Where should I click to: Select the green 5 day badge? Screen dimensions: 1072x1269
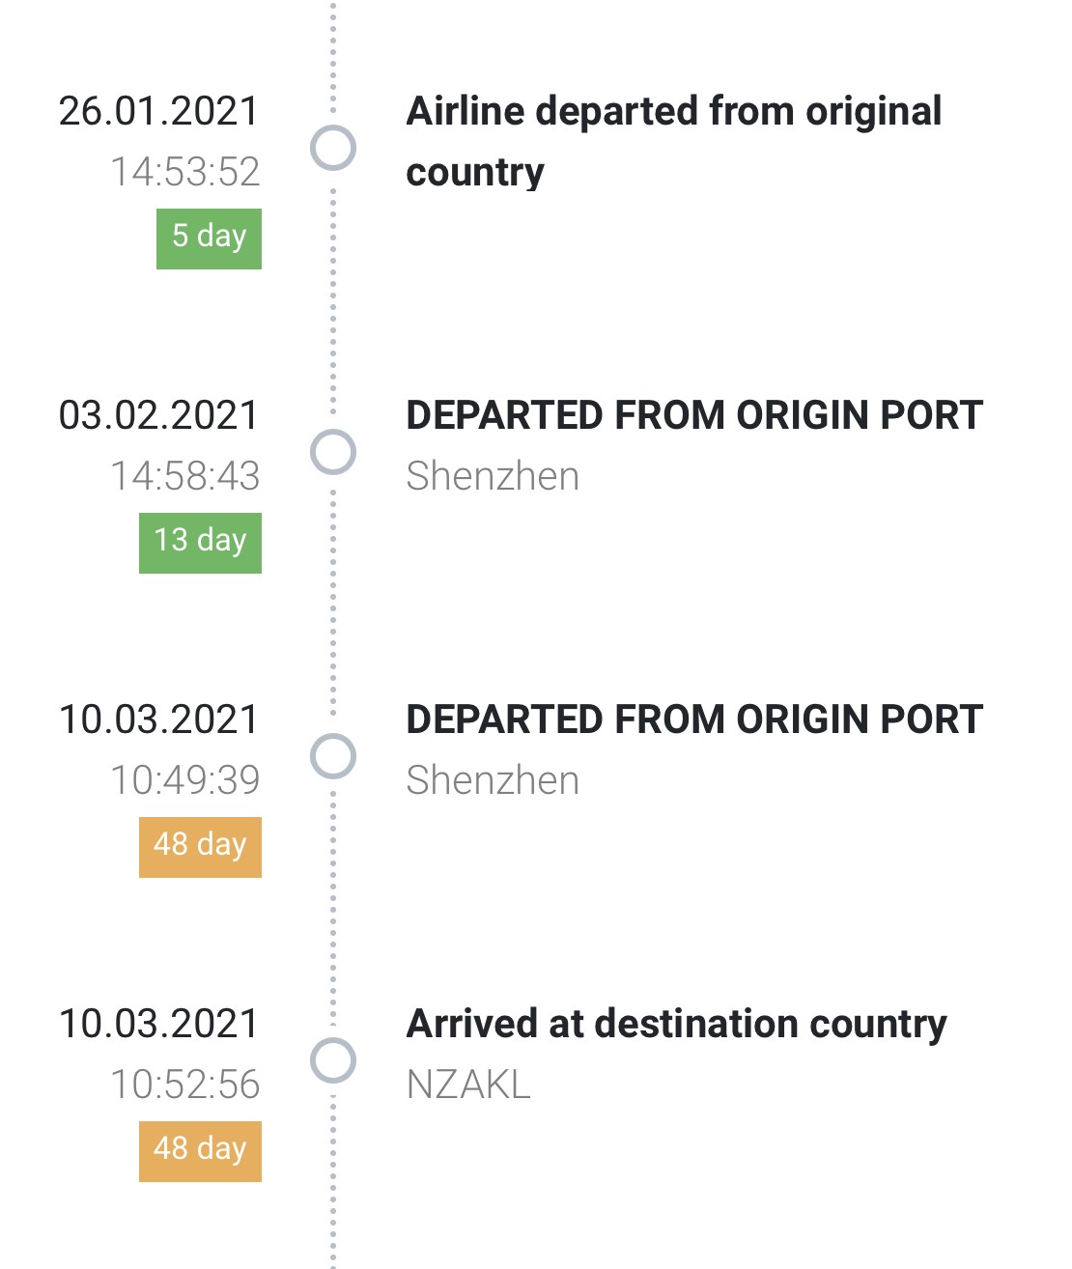click(209, 239)
